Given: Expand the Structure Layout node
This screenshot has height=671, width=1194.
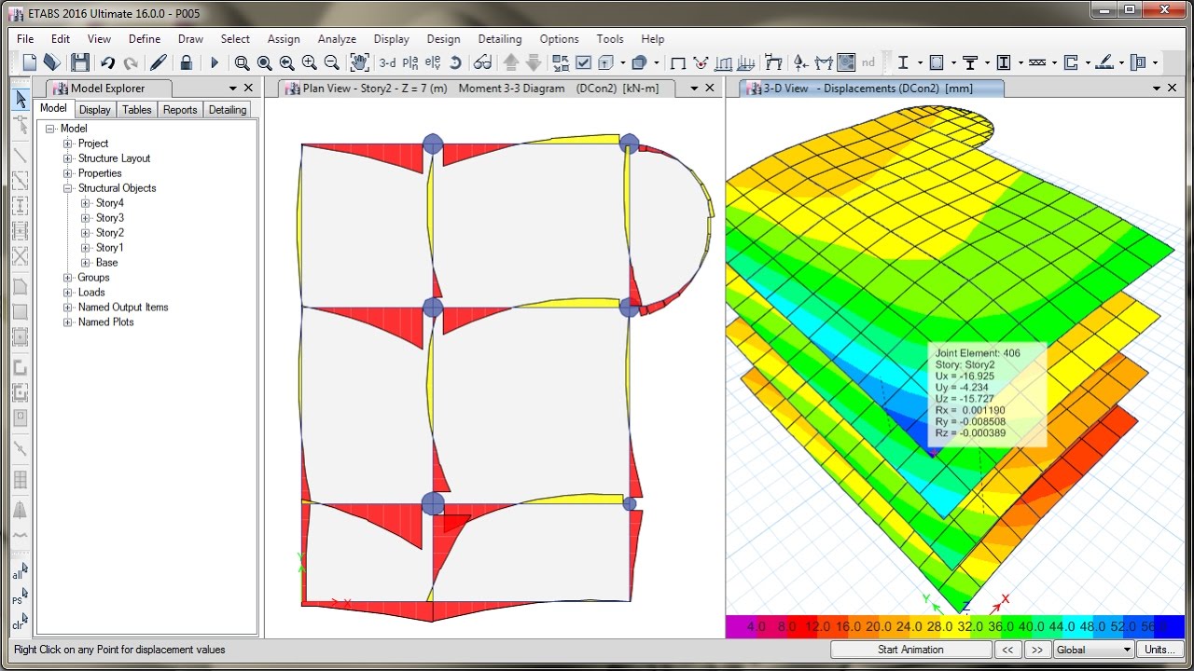Looking at the screenshot, I should pos(67,158).
